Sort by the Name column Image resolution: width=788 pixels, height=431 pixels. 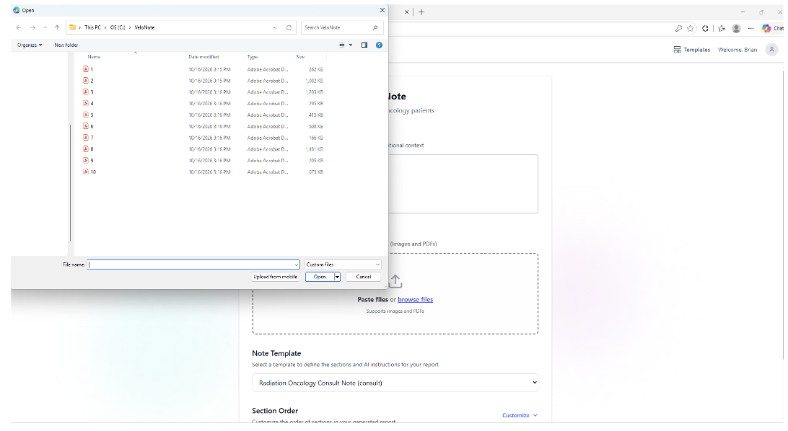click(x=94, y=57)
